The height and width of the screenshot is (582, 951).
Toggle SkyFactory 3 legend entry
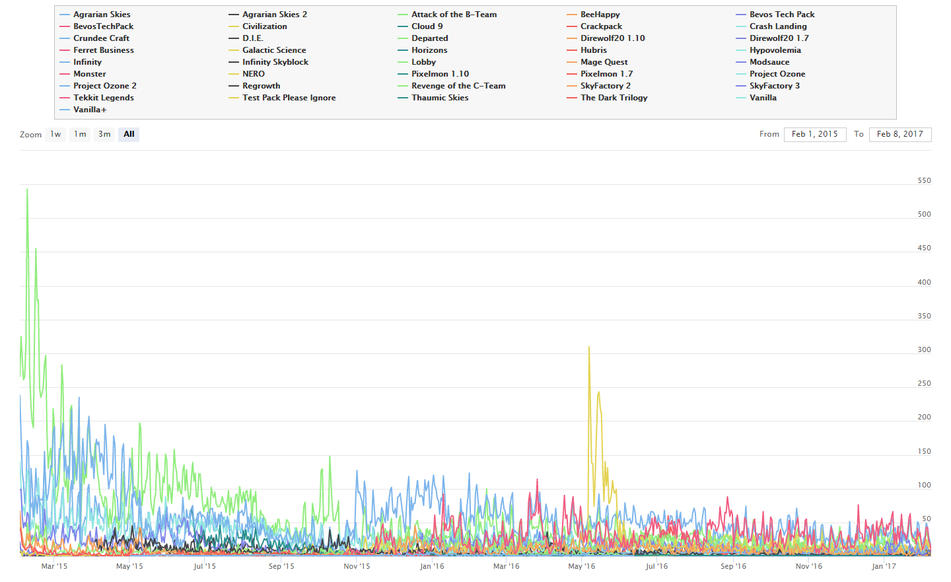(x=767, y=86)
